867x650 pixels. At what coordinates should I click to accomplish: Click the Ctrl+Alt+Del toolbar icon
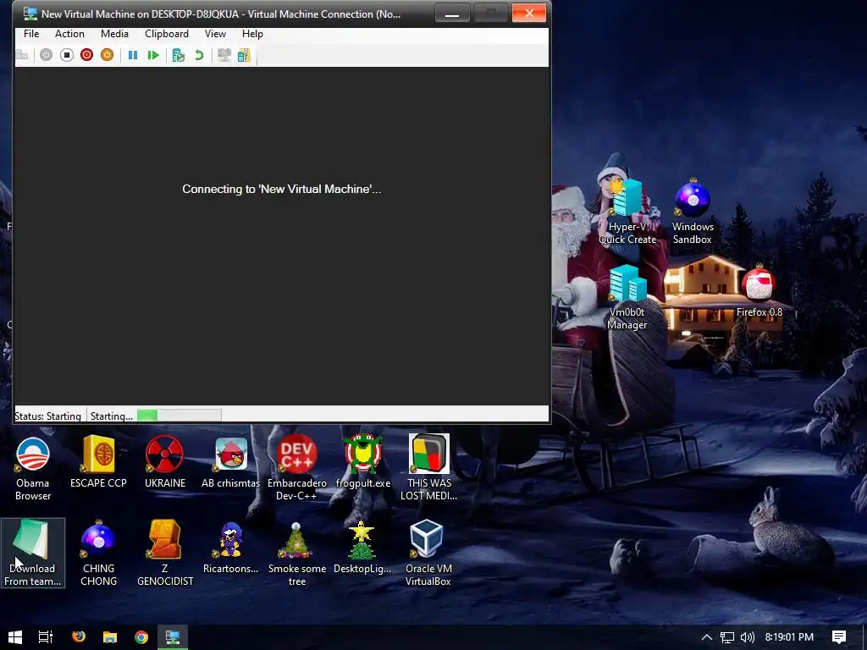pyautogui.click(x=22, y=55)
